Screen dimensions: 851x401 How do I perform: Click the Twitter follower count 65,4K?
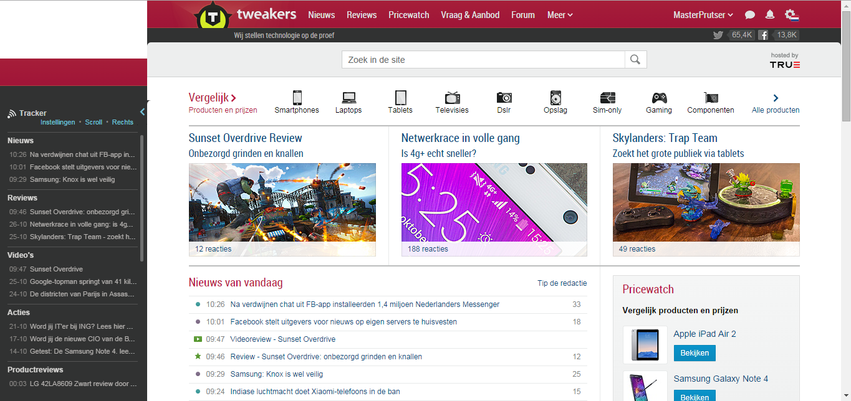click(741, 35)
